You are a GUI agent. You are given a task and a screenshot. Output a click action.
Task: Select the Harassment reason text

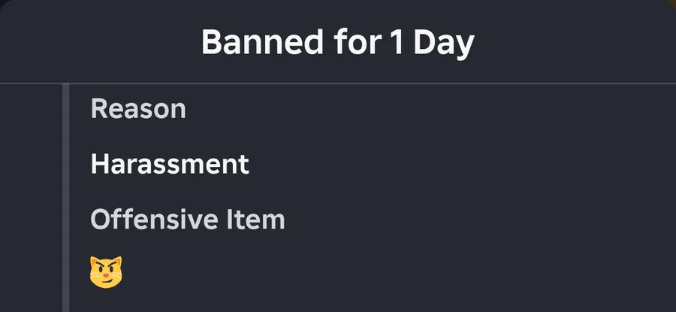coord(170,164)
